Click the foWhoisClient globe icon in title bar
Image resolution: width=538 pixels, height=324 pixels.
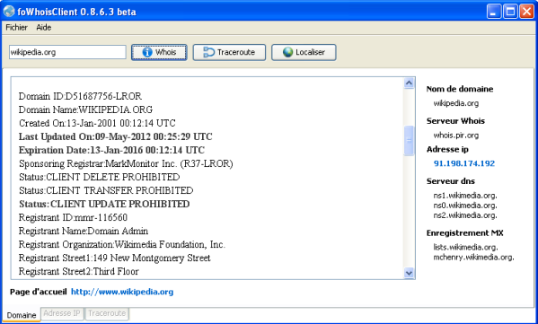[x=9, y=12]
